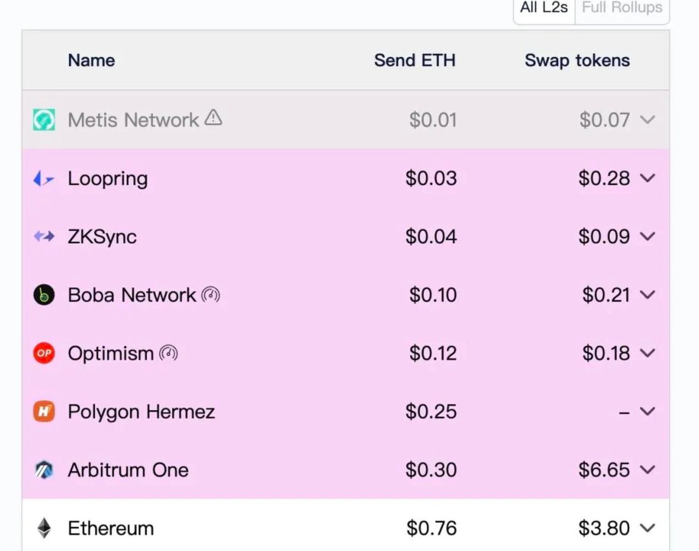Expand the Polygon Hermez row chevron

(x=648, y=411)
